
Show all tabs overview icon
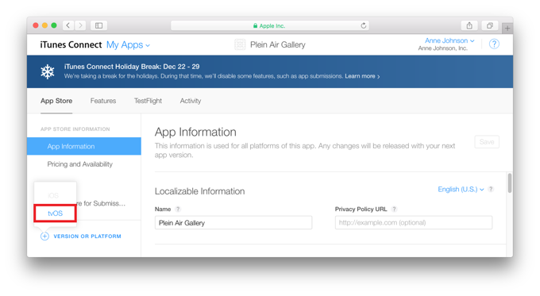click(x=490, y=25)
